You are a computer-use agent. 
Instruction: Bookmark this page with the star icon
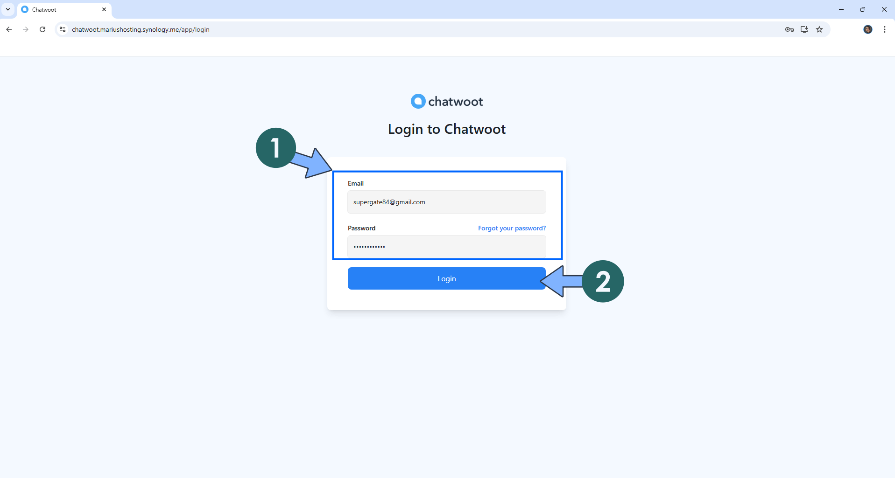[x=819, y=29]
